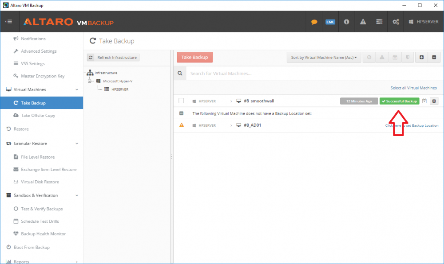Filter by shield icon in toolbar
This screenshot has height=264, width=444.
pos(408,57)
